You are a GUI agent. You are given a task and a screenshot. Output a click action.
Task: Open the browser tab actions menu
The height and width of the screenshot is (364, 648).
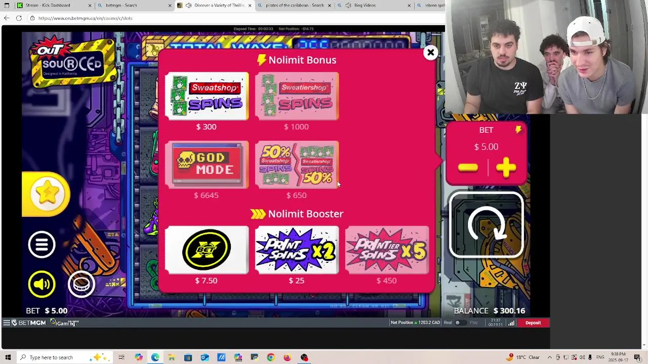tap(7, 6)
